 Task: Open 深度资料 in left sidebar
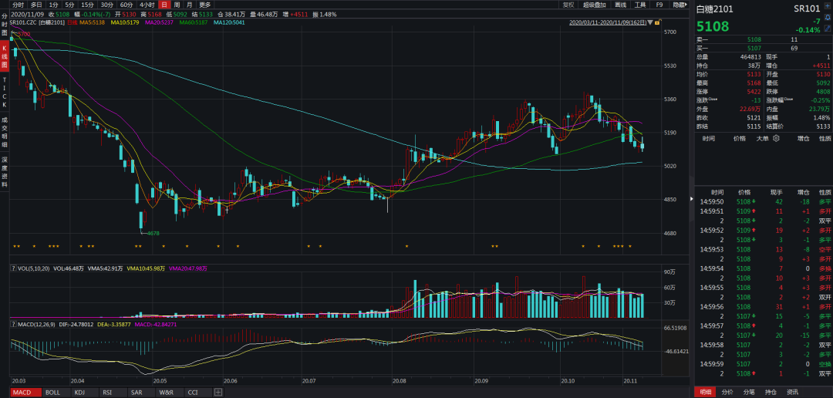pos(5,174)
